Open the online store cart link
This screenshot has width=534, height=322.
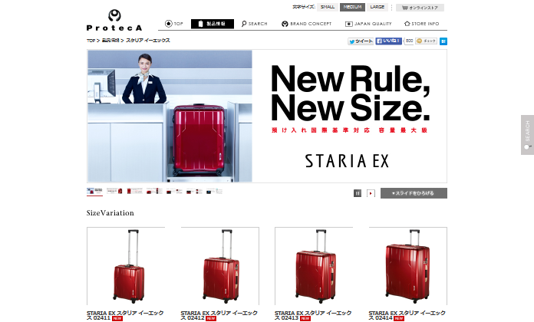click(420, 8)
